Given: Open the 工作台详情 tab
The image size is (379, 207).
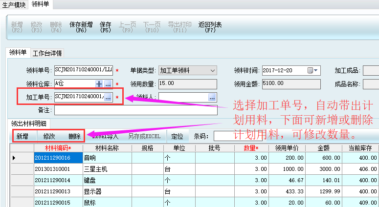Looking at the screenshot, I should 47,53.
